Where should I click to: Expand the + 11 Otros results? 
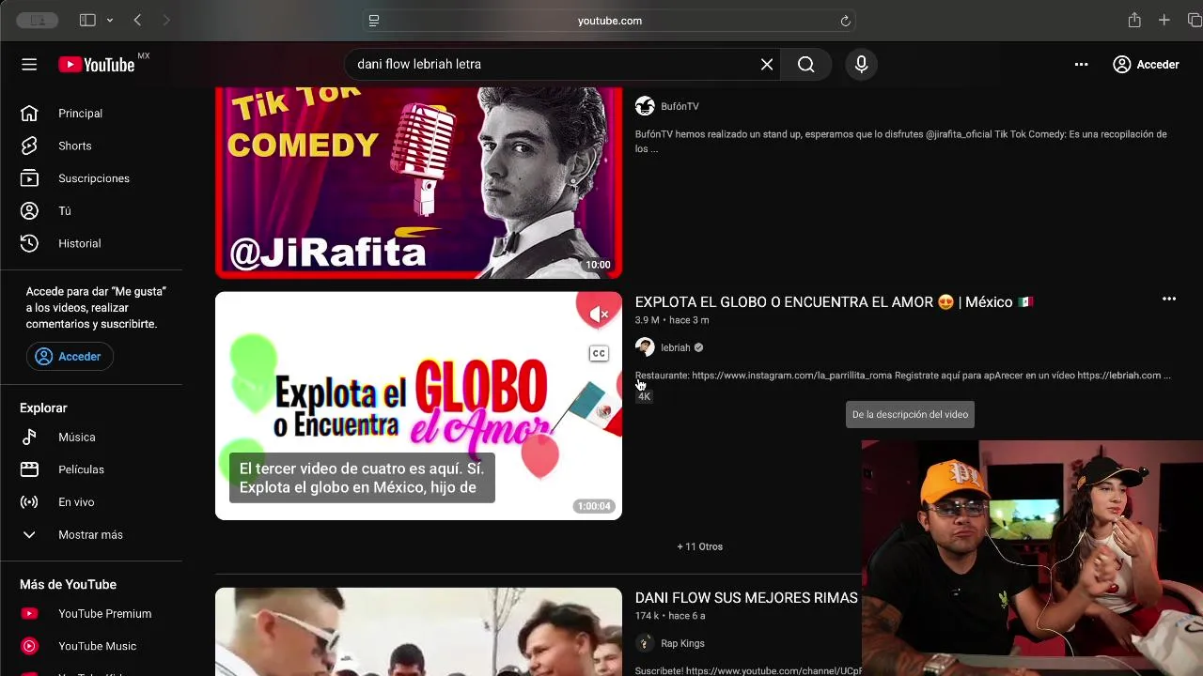[700, 546]
